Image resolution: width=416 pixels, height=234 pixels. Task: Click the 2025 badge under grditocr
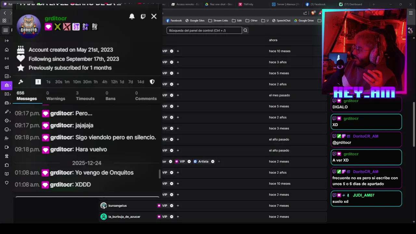click(95, 27)
